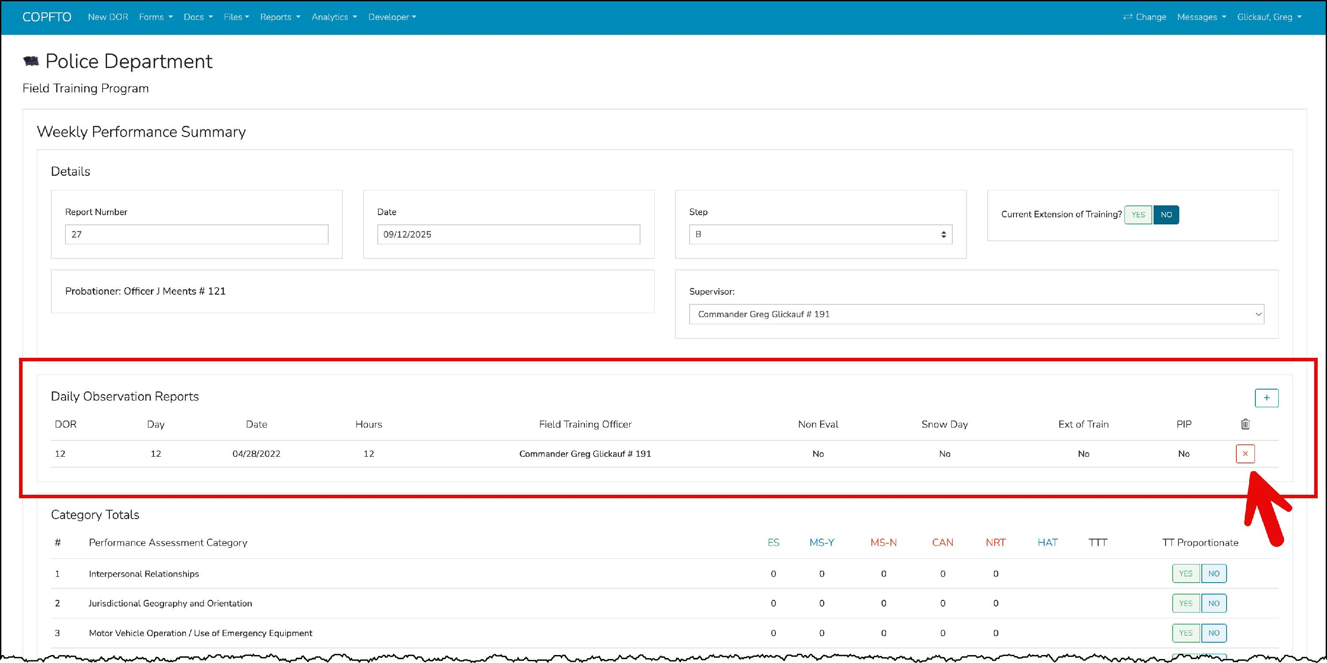Click the New DOR link
This screenshot has height=663, width=1327.
[107, 17]
